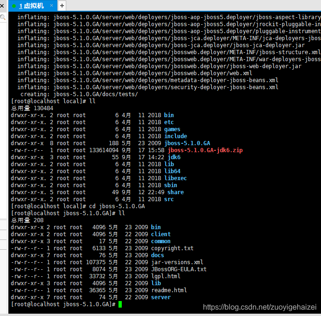Click the 'include' directory entry
This screenshot has height=316, width=321.
point(175,136)
